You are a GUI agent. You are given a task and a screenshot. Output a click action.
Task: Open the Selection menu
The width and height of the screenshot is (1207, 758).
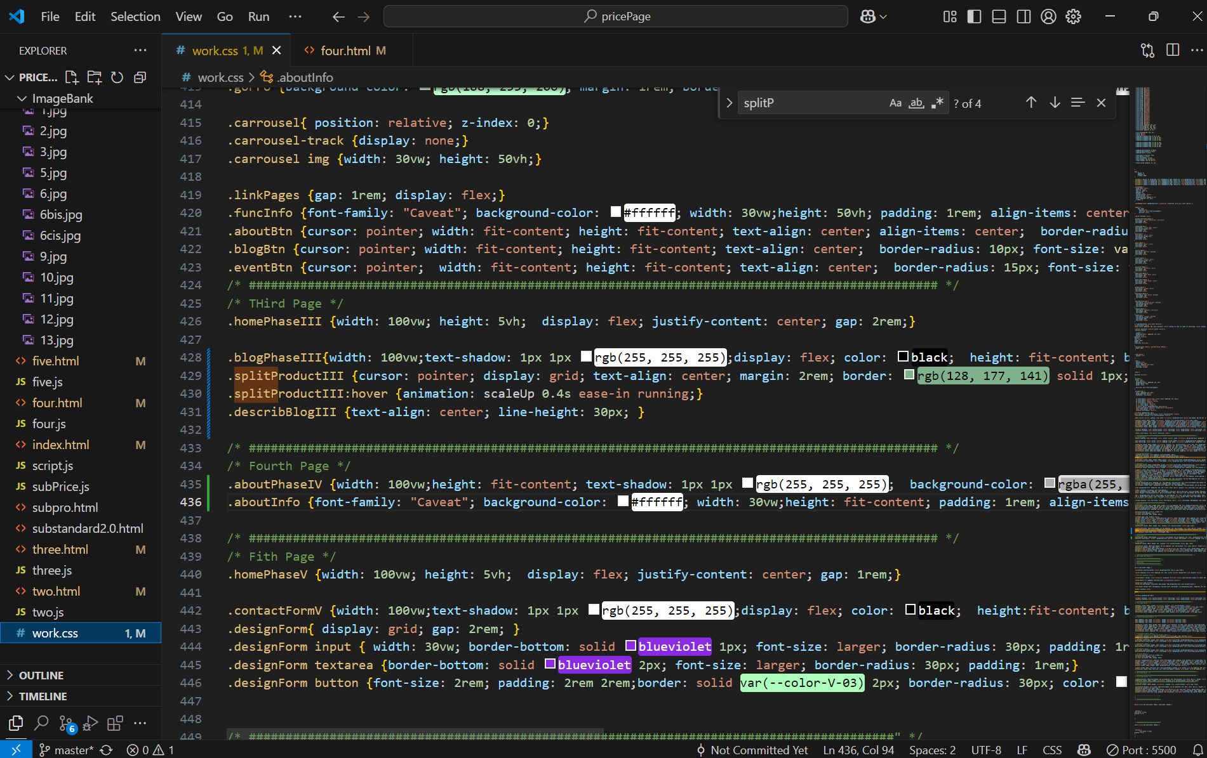[135, 16]
